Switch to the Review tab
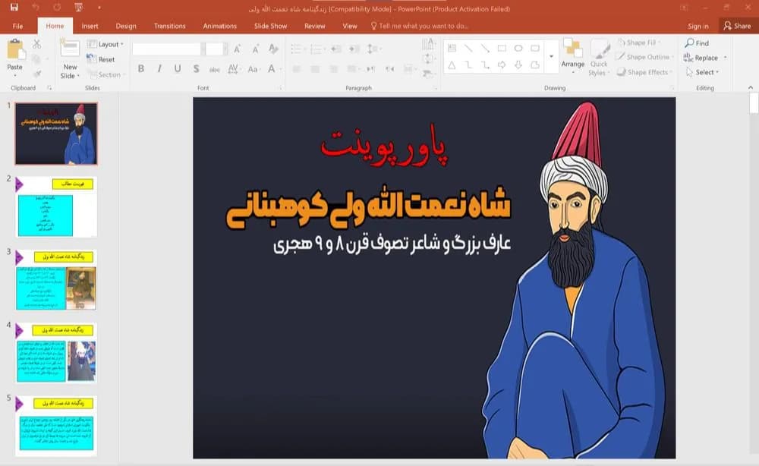759x466 pixels. point(315,26)
